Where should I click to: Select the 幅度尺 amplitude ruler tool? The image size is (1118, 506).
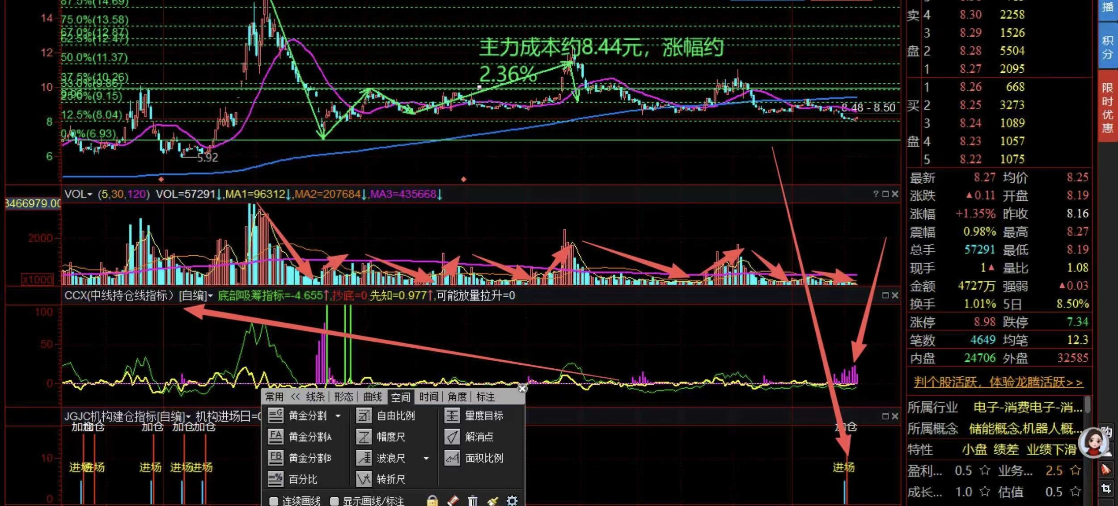[x=364, y=437]
